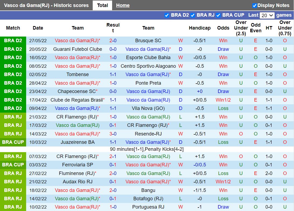This screenshot has height=211, width=294.
Task: Click the Handicap column header
Action: coord(200,28)
